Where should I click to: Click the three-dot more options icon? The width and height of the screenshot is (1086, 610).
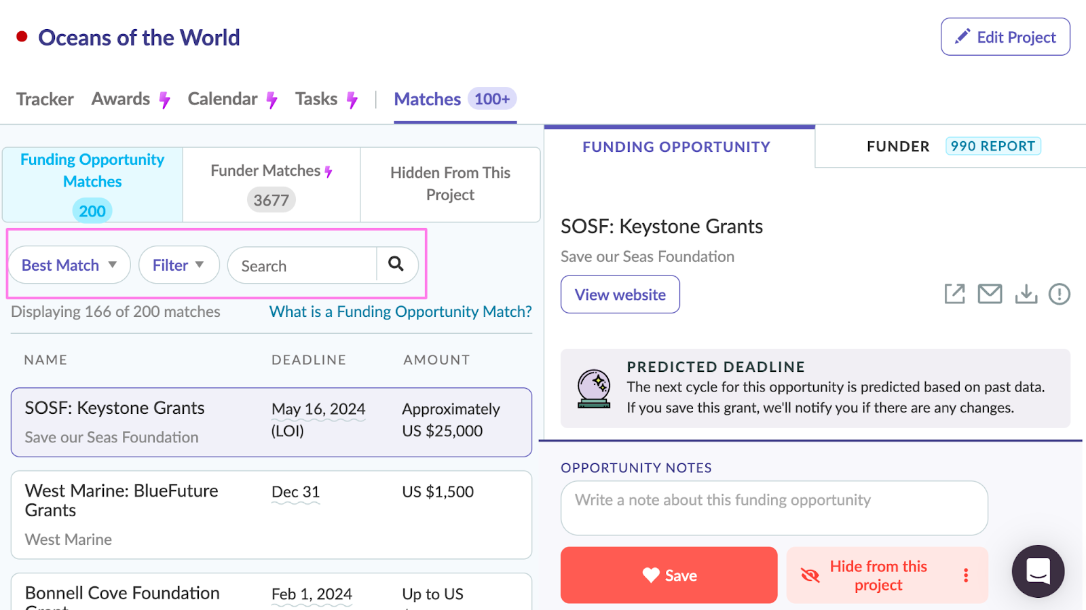point(965,575)
